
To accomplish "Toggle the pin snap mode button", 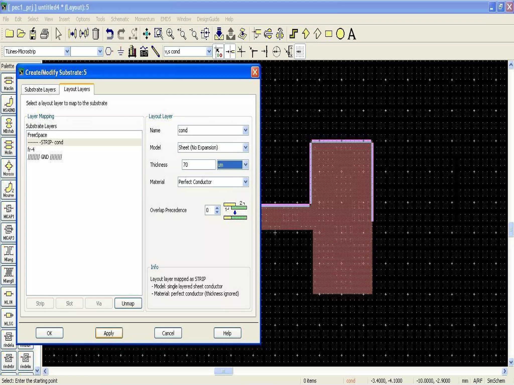I will point(230,51).
